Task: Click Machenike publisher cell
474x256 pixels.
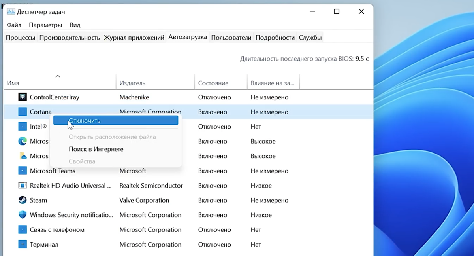Action: click(134, 97)
